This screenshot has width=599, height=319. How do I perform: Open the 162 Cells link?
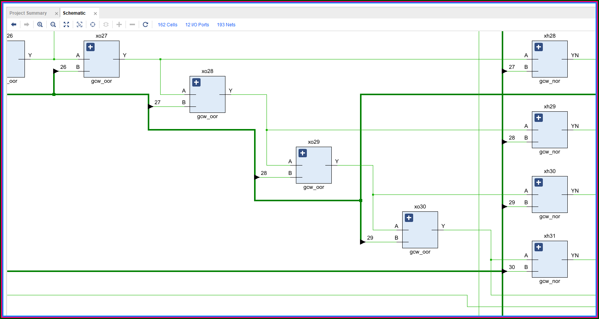[167, 25]
